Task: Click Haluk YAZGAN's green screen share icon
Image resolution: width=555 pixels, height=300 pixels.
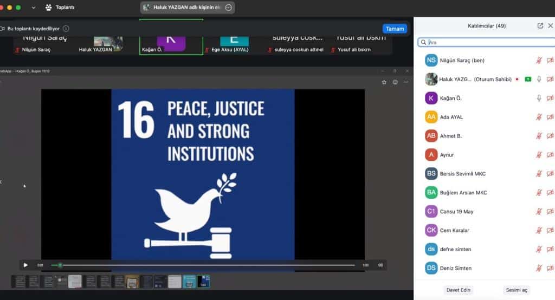Action: click(x=528, y=80)
